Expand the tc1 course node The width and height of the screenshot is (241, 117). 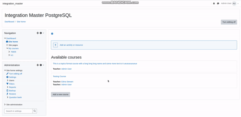tap(9, 55)
